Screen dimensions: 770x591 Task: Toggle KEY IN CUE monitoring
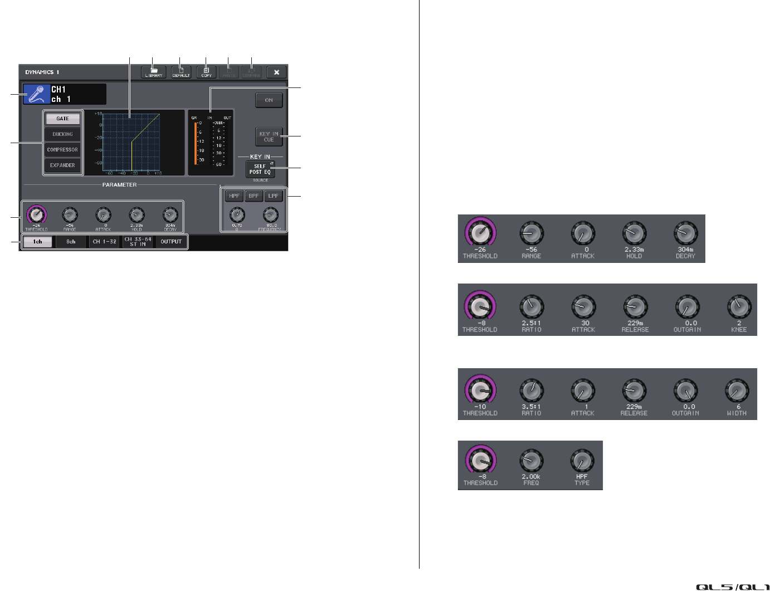pyautogui.click(x=269, y=136)
